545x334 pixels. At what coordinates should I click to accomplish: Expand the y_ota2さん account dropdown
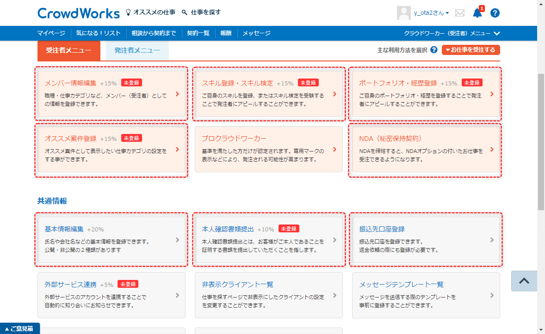431,13
